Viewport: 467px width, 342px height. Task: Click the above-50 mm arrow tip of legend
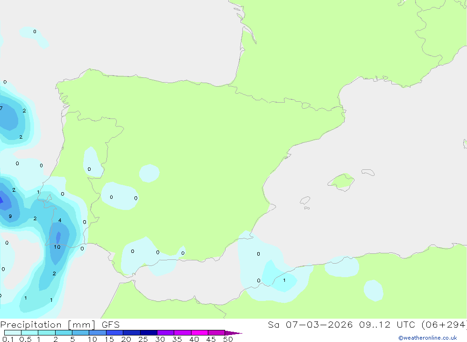pyautogui.click(x=233, y=333)
